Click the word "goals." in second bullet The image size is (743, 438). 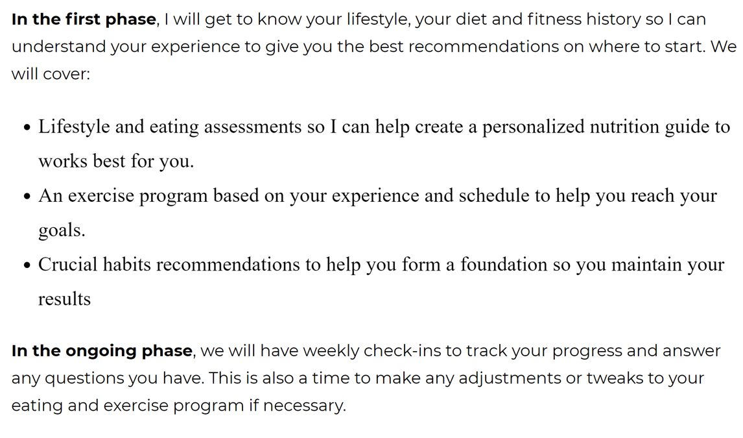[x=62, y=230]
